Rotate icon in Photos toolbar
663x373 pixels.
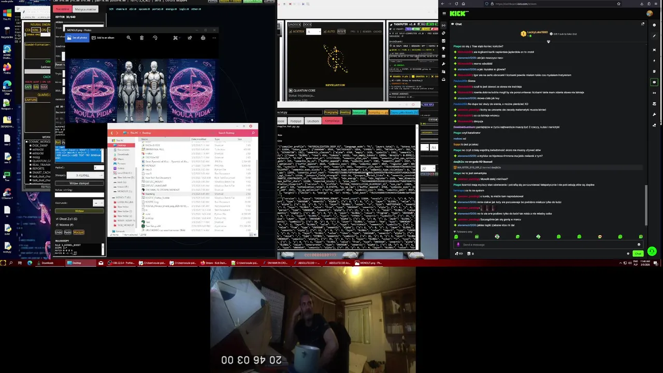tap(155, 38)
